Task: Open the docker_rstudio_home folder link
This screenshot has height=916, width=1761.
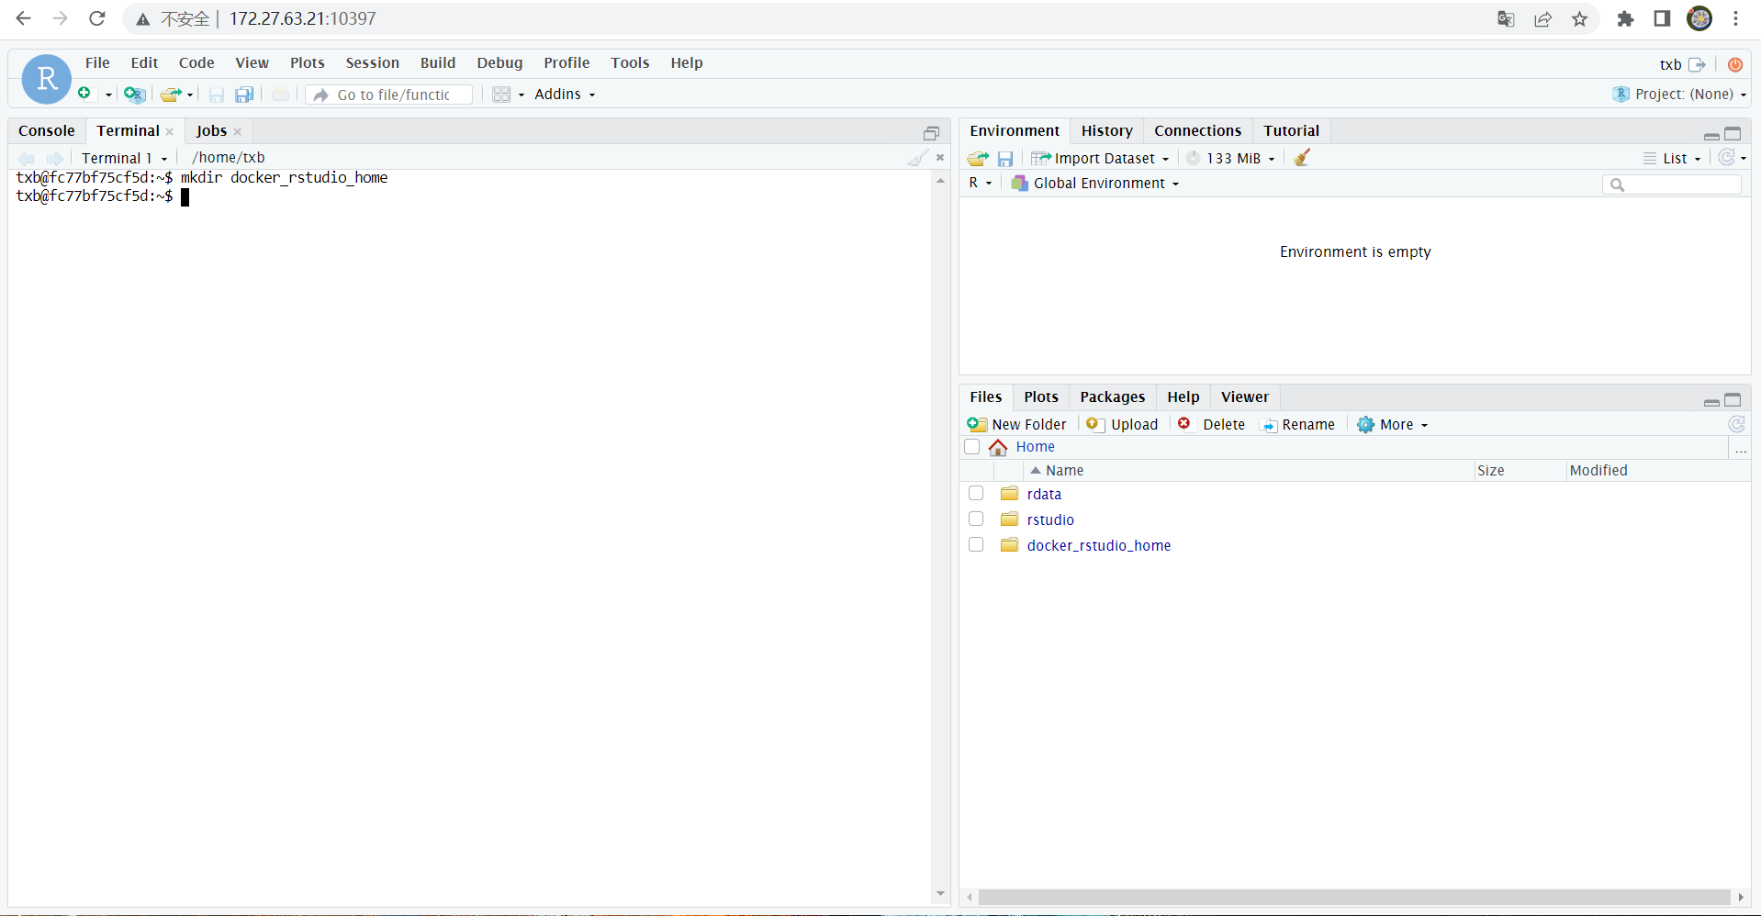Action: pyautogui.click(x=1098, y=545)
